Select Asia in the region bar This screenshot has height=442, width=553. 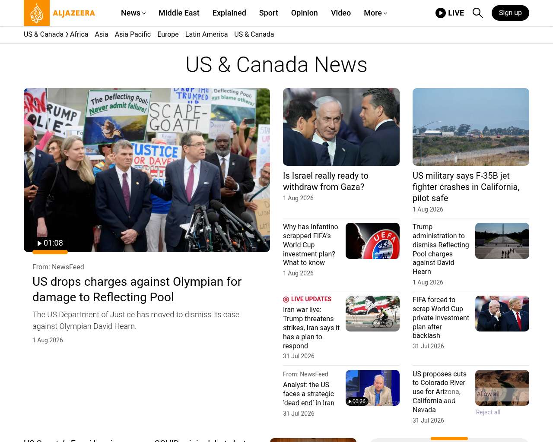(x=102, y=35)
